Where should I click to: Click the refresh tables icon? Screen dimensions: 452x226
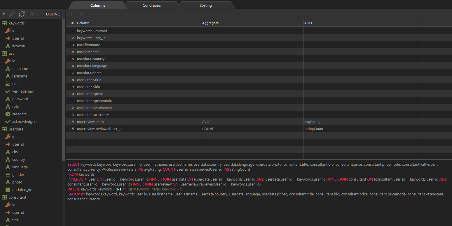point(22,14)
